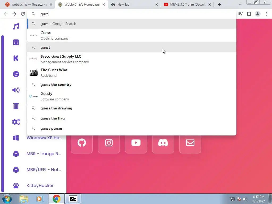Open the GitHub social button
This screenshot has height=204, width=272.
click(82, 143)
